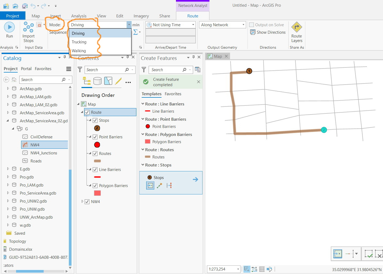The width and height of the screenshot is (383, 274).
Task: Click the Contents filter funnel icon
Action: click(80, 70)
